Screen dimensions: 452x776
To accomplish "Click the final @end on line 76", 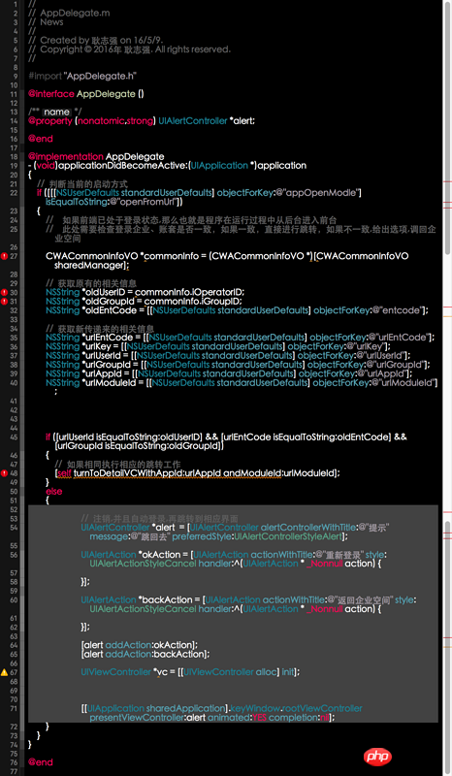I will click(41, 762).
